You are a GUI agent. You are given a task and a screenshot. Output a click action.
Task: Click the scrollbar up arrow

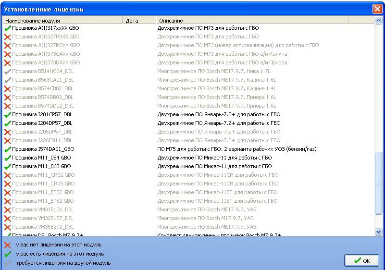pos(378,20)
